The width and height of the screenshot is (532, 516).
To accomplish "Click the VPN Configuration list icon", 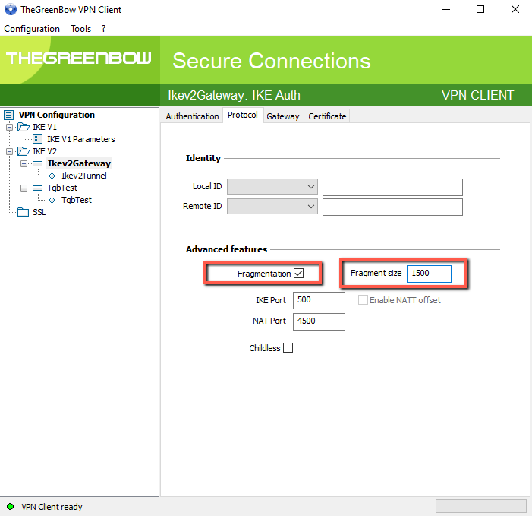I will click(x=9, y=116).
